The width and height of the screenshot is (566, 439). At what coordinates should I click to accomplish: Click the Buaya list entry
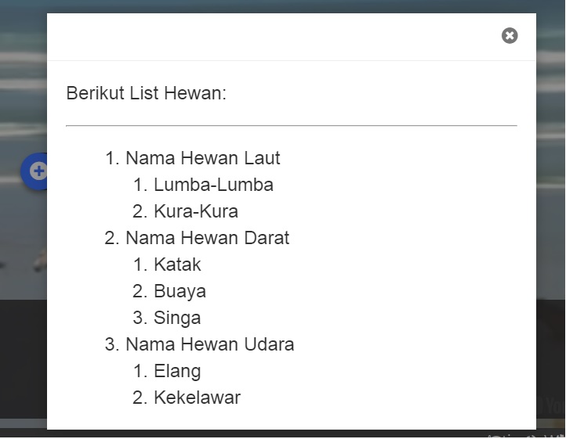pos(180,291)
